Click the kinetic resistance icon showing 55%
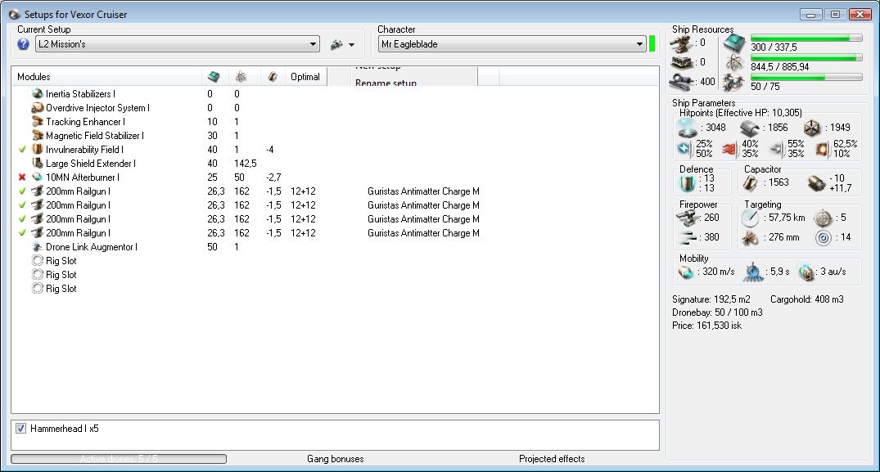This screenshot has height=472, width=880. point(775,149)
